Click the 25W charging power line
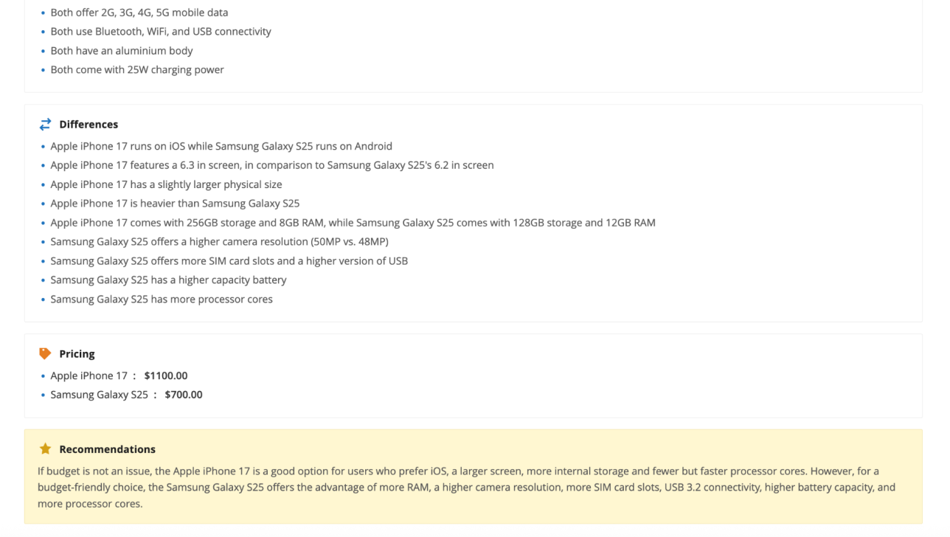Viewport: 950px width, 537px height. (137, 70)
